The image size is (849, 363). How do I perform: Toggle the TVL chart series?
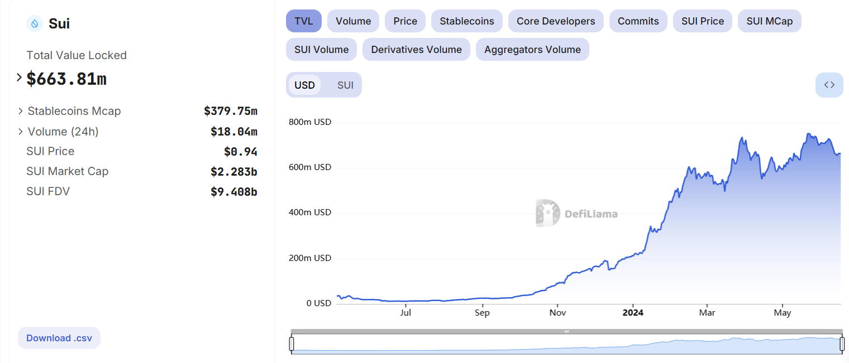(304, 21)
